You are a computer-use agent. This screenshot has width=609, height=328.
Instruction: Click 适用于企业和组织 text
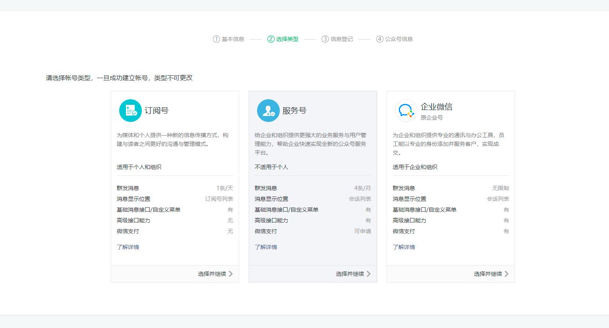point(415,167)
